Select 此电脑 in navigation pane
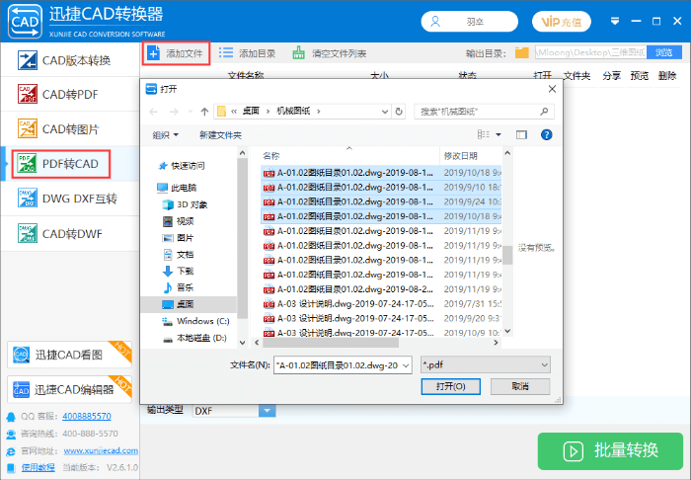The width and height of the screenshot is (691, 480). pos(177,188)
